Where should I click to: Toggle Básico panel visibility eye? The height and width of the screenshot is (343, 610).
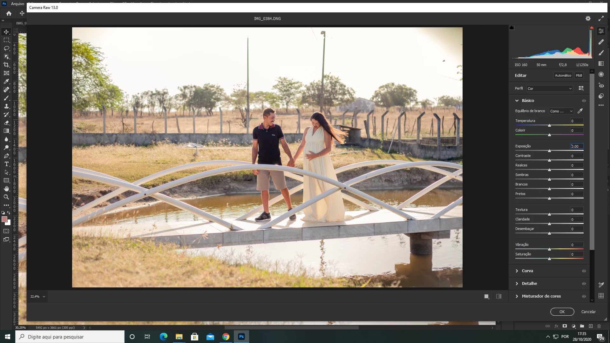[x=584, y=101]
